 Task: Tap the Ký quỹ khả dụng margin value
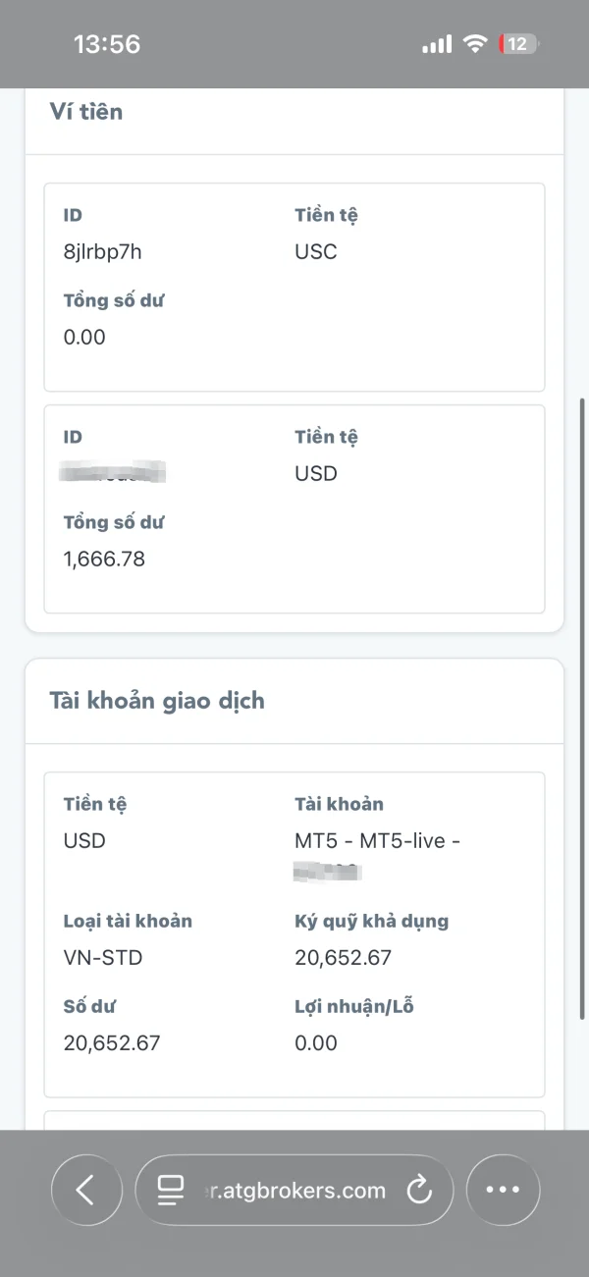click(343, 958)
